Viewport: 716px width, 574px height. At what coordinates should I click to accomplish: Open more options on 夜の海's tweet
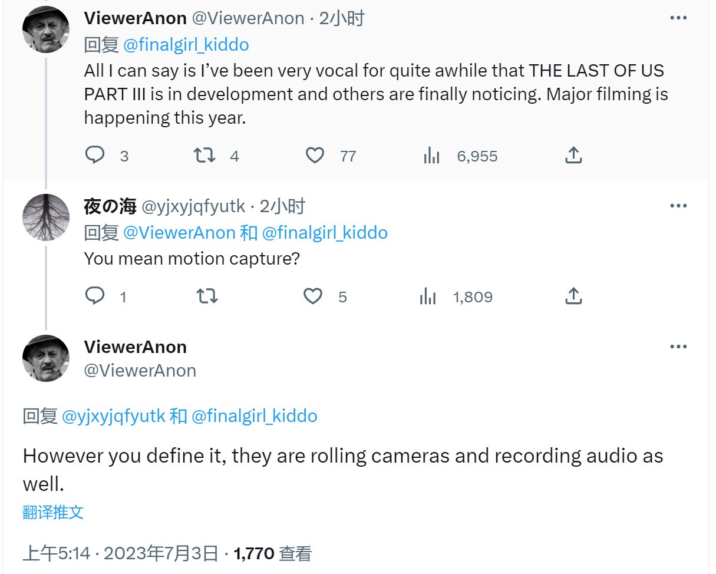click(x=678, y=206)
